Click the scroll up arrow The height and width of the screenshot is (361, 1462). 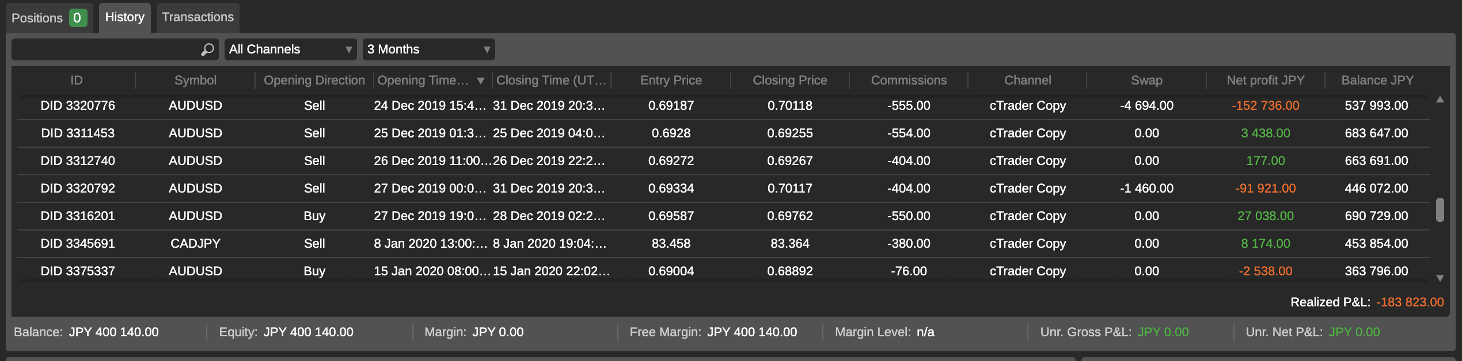pyautogui.click(x=1440, y=99)
